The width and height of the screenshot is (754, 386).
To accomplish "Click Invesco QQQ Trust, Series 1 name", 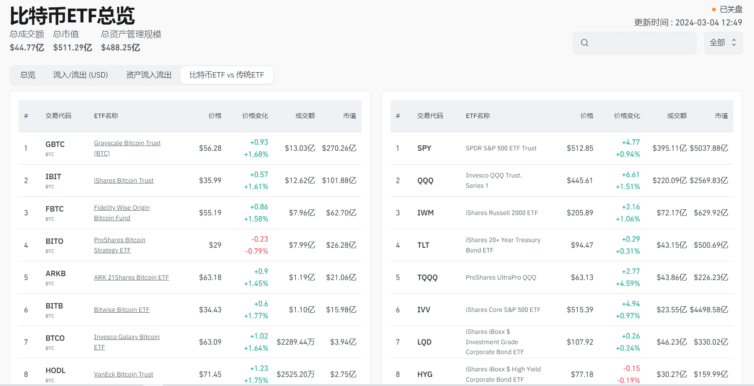I will 494,181.
